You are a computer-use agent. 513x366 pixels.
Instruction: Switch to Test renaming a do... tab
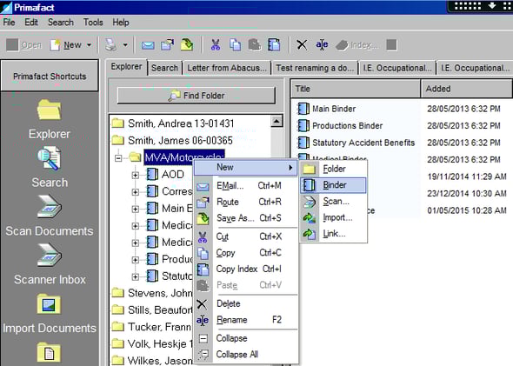[315, 68]
